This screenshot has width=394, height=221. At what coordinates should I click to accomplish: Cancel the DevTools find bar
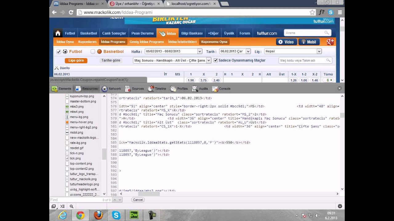point(138,200)
